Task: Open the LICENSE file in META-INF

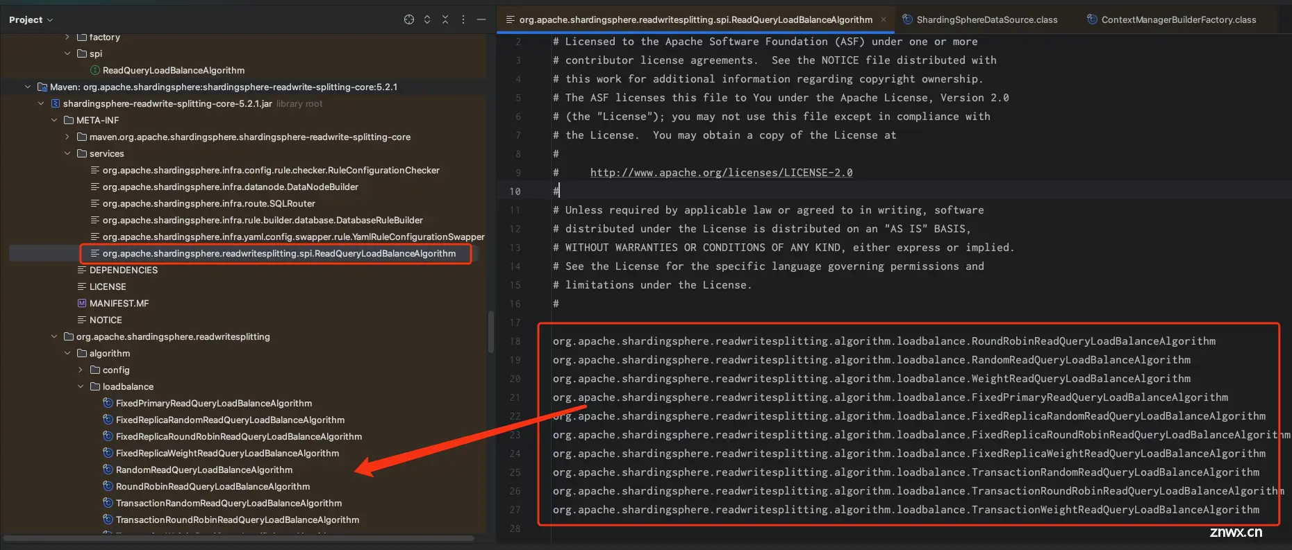Action: (x=108, y=286)
